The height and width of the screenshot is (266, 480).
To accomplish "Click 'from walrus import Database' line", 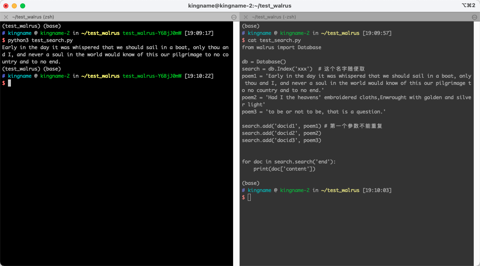I will point(282,47).
